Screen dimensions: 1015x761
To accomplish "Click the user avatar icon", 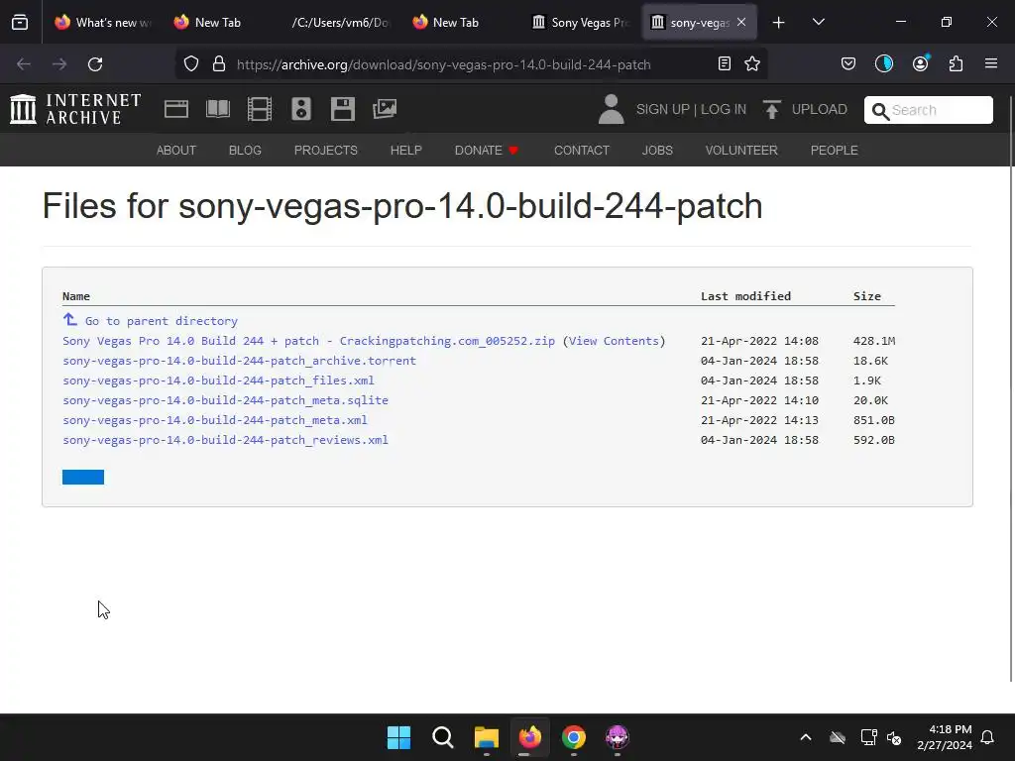I will (x=611, y=109).
